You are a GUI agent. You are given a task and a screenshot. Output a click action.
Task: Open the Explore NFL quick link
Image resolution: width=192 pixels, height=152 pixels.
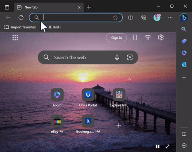(119, 98)
